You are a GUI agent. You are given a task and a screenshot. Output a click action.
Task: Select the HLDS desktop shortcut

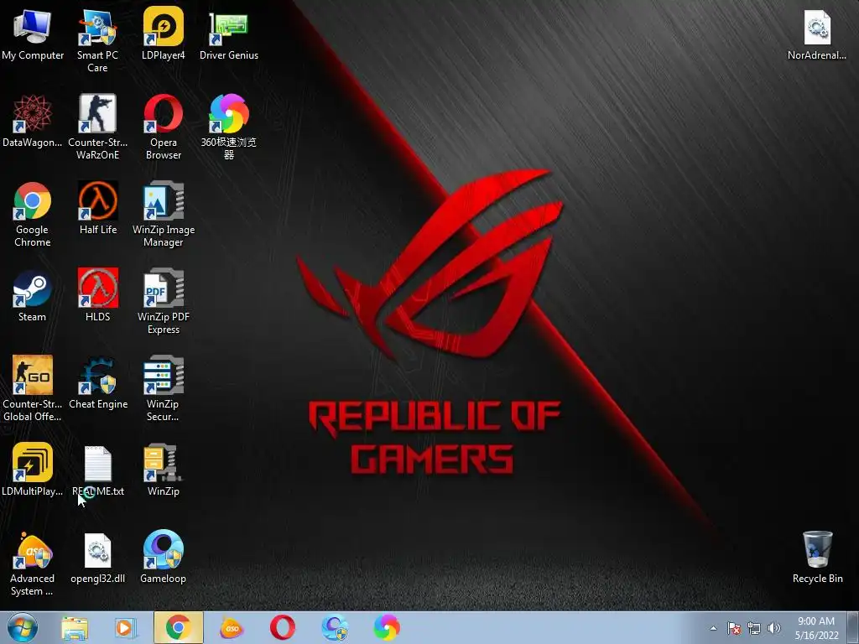97,294
